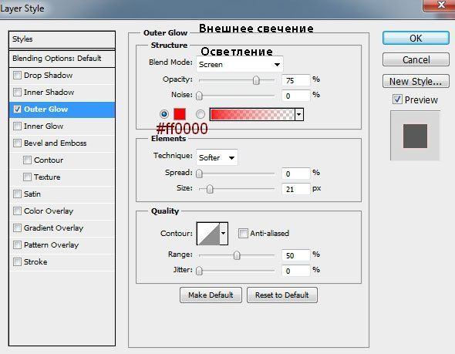Image resolution: width=455 pixels, height=354 pixels.
Task: Enable the Inner Glow checkbox
Action: coord(17,126)
